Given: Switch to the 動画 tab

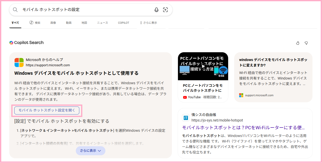Looking at the screenshot, I should (x=69, y=23).
